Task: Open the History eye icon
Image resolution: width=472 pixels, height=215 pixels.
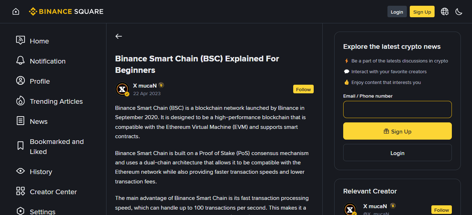Action: [21, 171]
